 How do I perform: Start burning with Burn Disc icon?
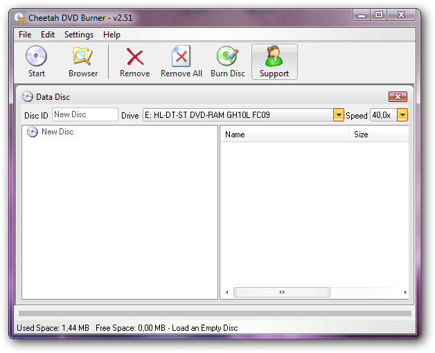(227, 55)
